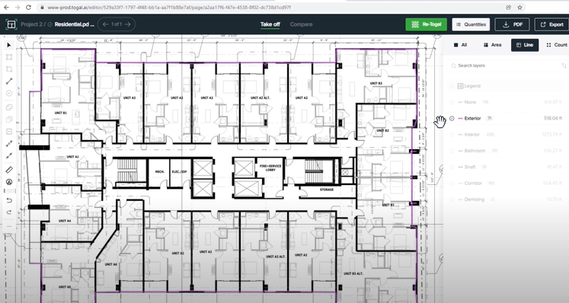Click the circled A annotation tool
Screen dimensions: 569x303
coord(9,182)
